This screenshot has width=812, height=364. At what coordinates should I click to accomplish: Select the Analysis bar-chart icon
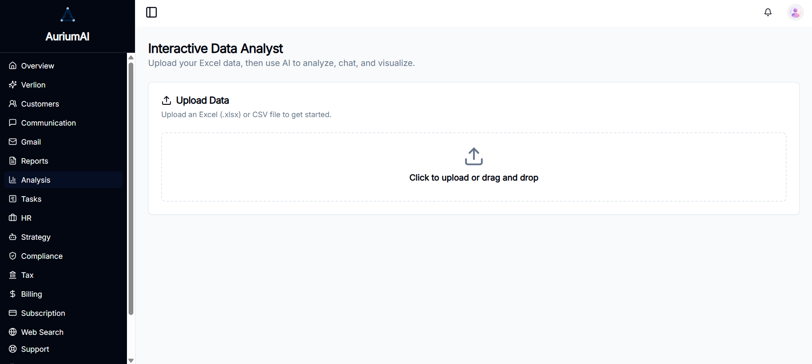13,180
